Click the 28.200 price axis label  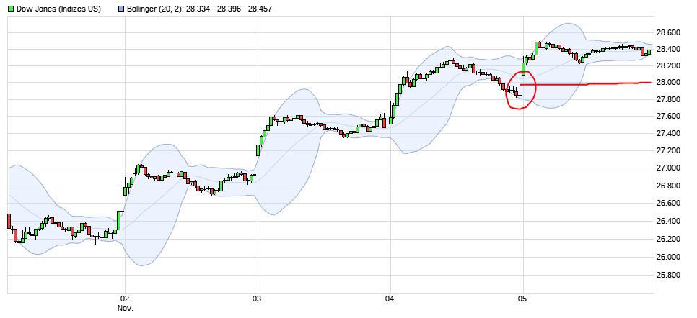668,65
